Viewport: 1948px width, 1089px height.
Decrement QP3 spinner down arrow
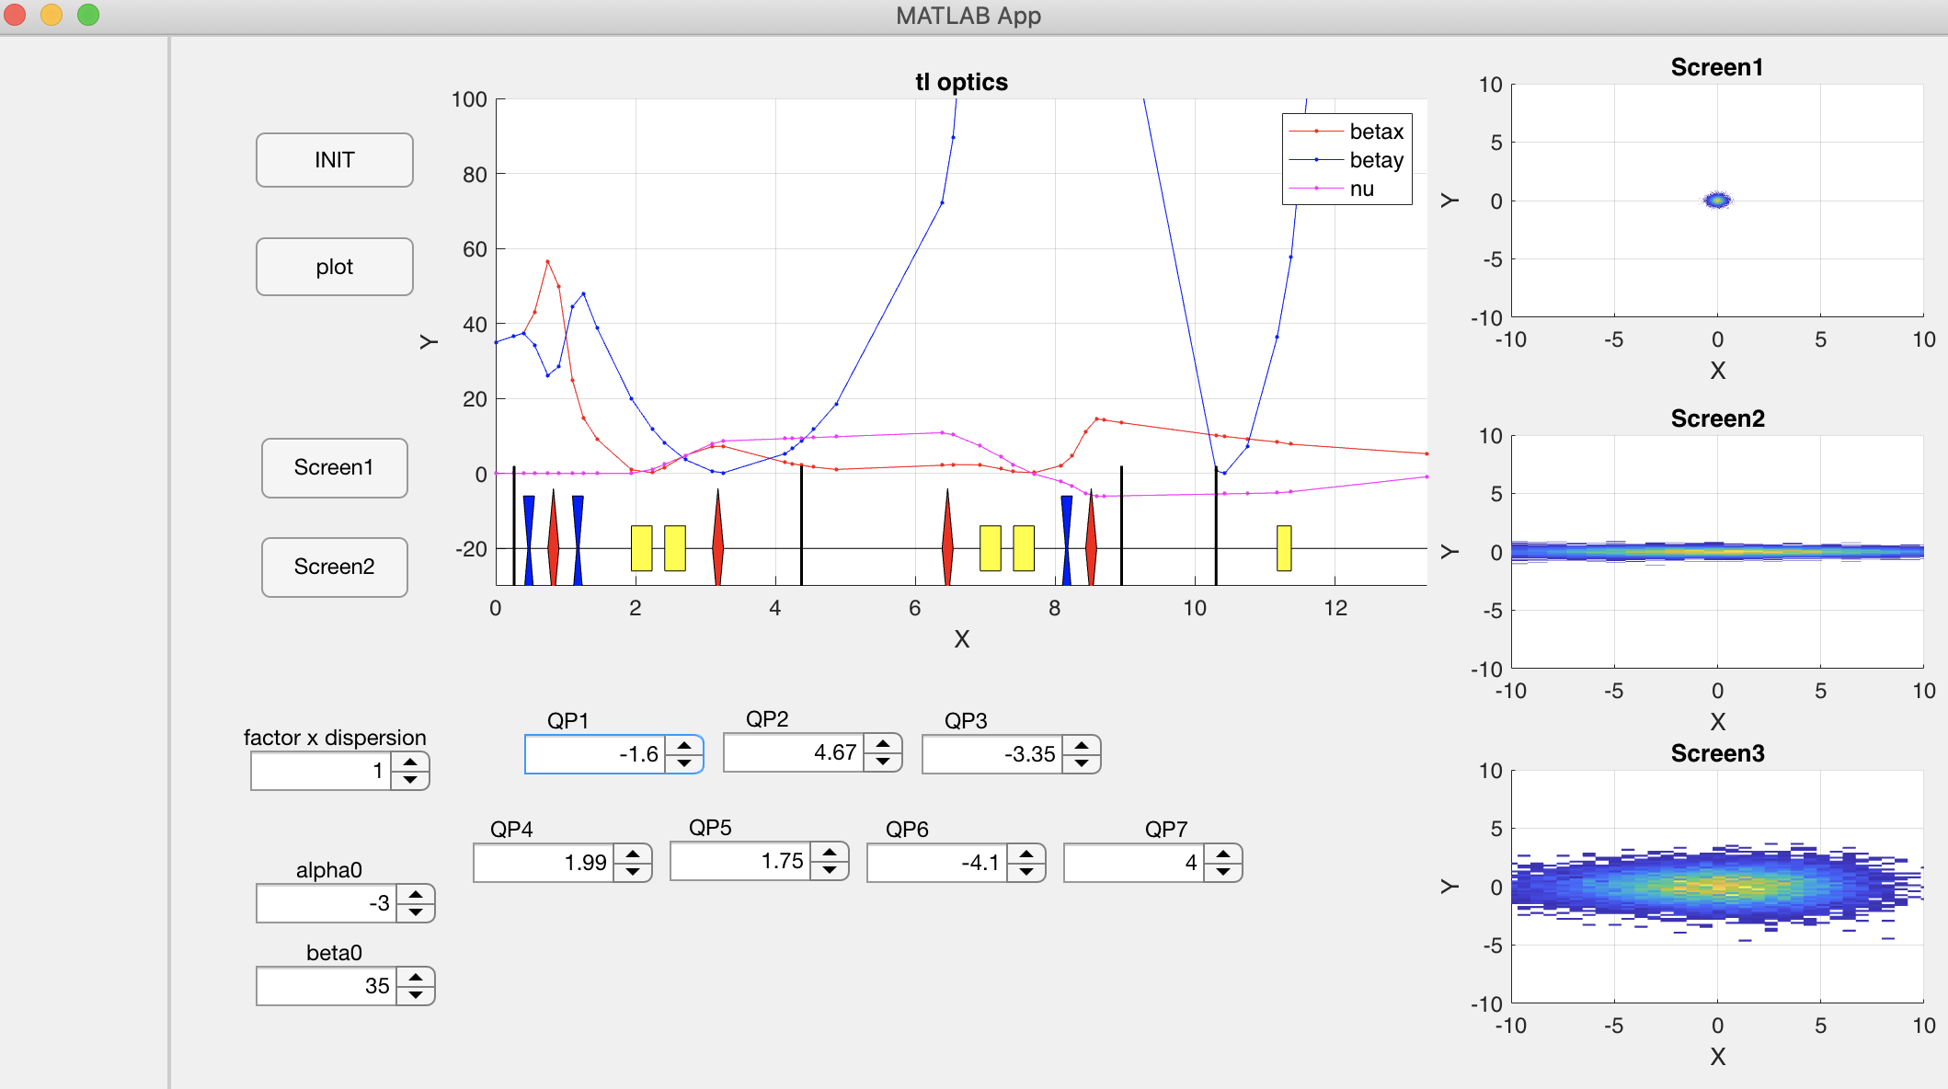tap(1082, 763)
